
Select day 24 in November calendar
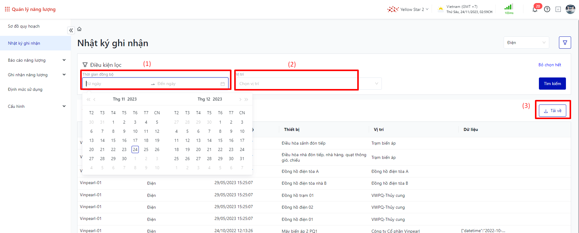pos(135,149)
